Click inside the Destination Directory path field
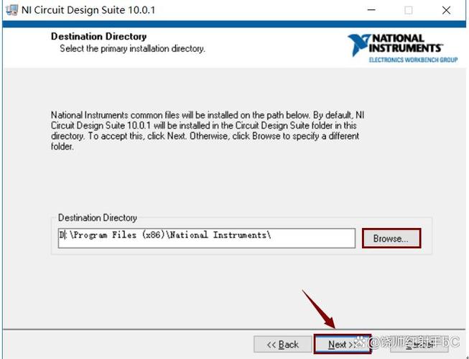This screenshot has height=359, width=469. (x=207, y=237)
